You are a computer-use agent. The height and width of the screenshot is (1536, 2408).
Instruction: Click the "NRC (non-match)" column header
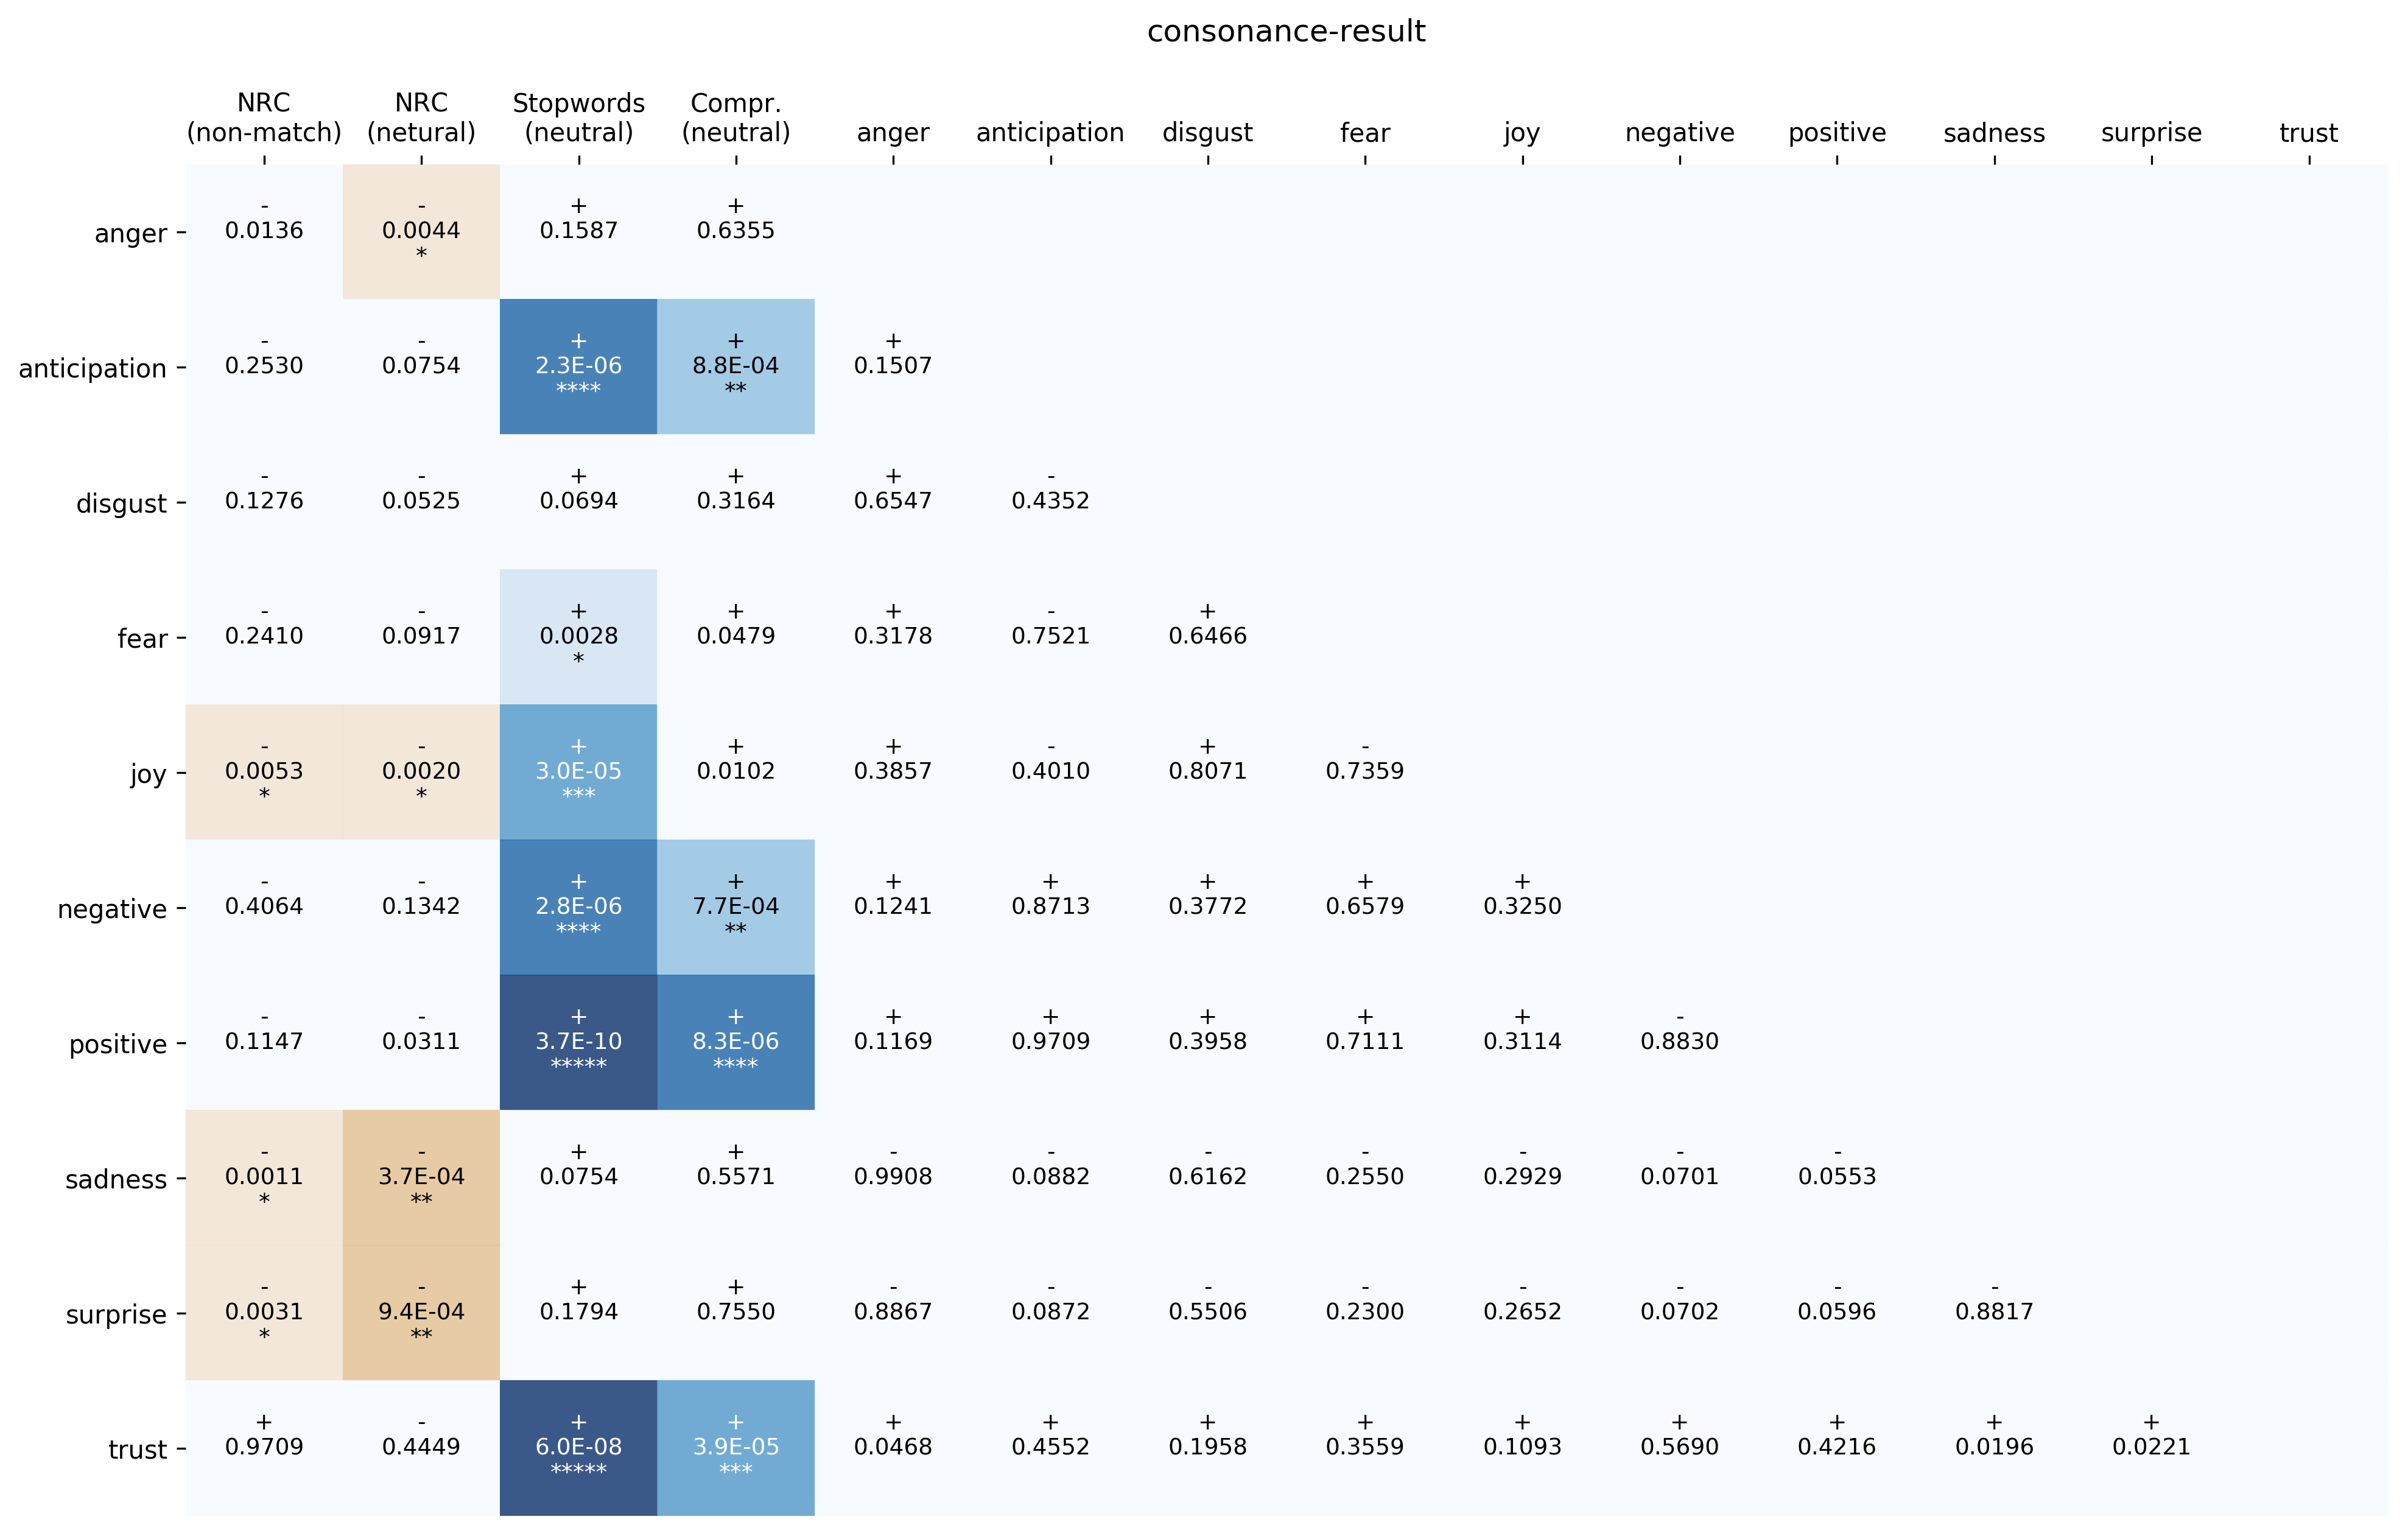point(264,118)
